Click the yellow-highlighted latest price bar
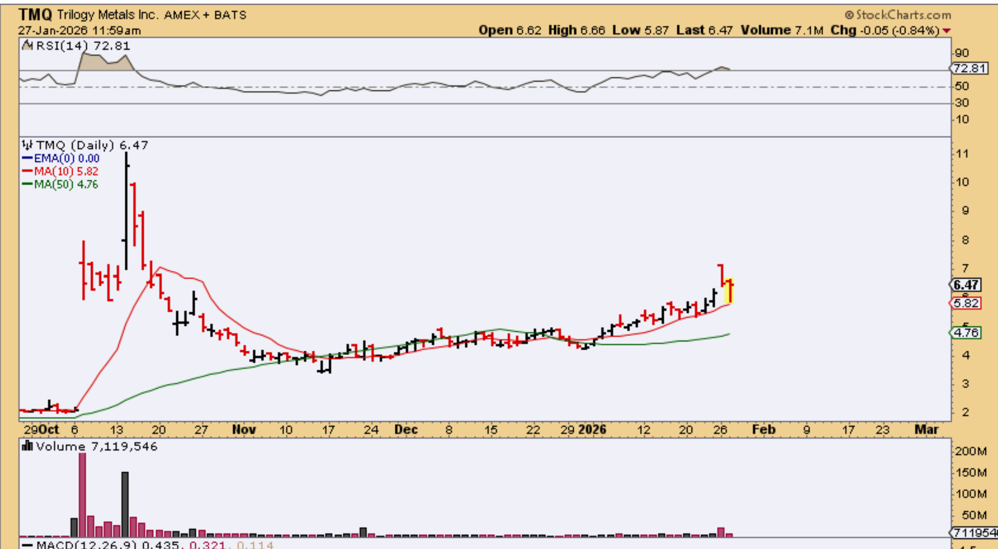Image resolution: width=998 pixels, height=549 pixels. pyautogui.click(x=729, y=291)
